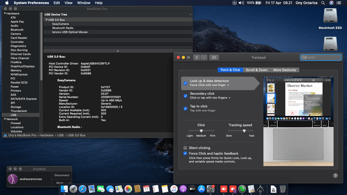This screenshot has height=195, width=347.
Task: Open the Window menu in menu bar
Action: (x=84, y=3)
